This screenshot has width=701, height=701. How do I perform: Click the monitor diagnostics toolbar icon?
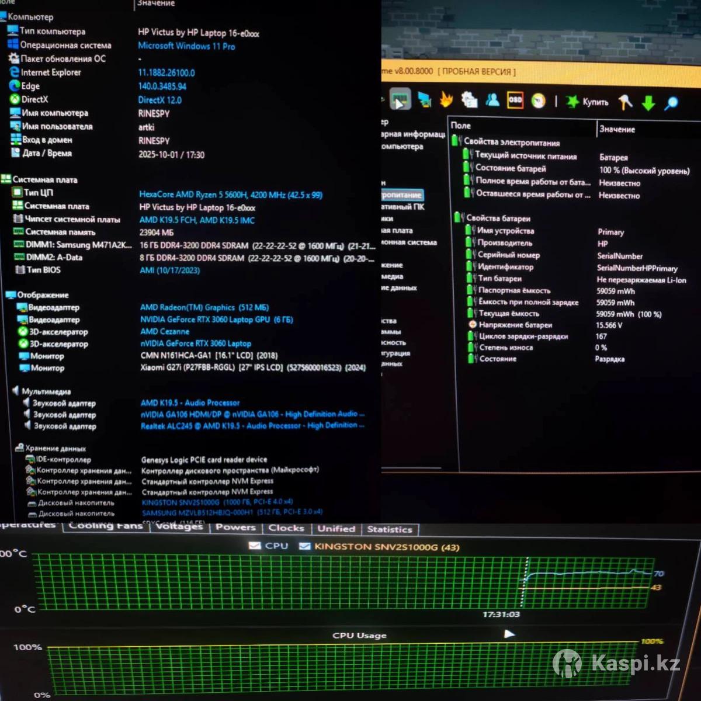(425, 100)
